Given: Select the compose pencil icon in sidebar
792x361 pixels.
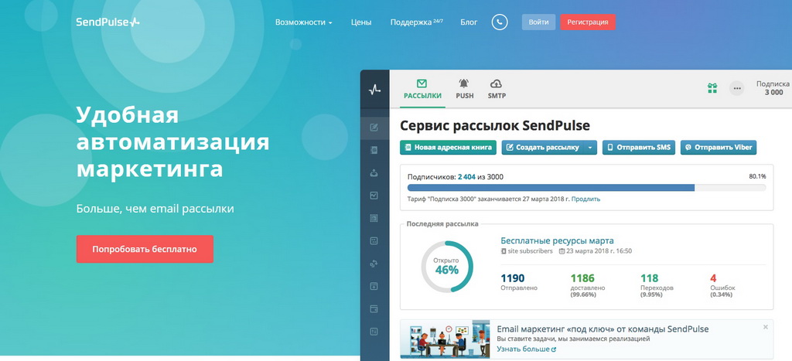Looking at the screenshot, I should (374, 128).
